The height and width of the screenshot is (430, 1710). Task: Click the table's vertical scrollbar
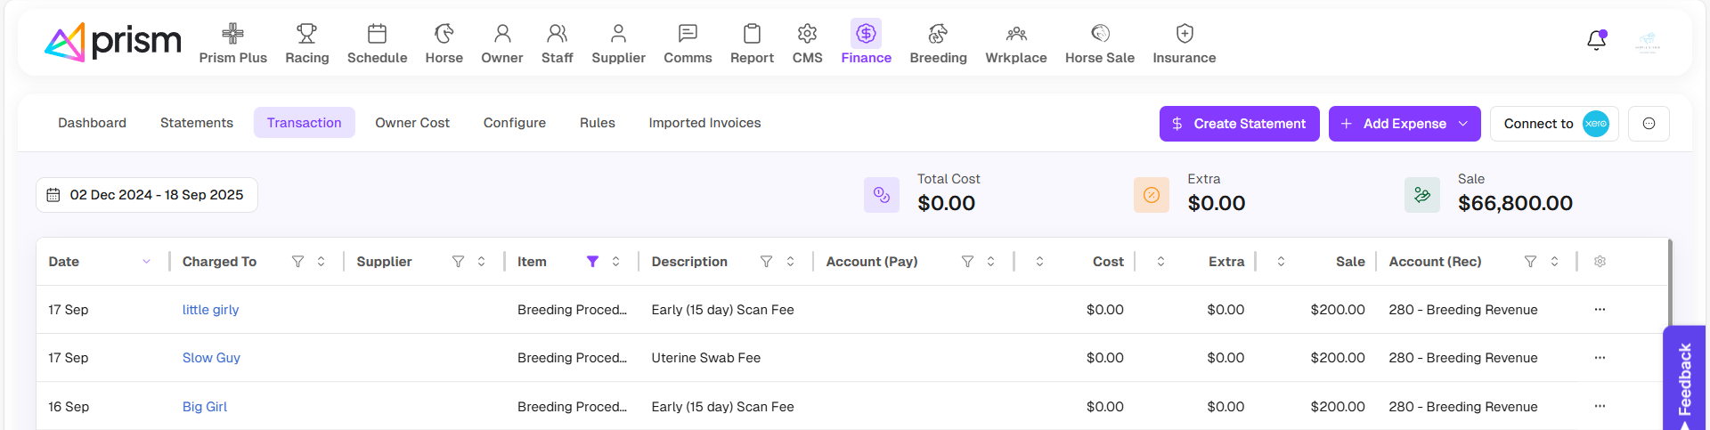1670,285
